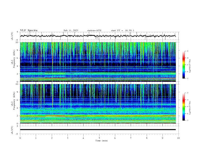Click the "station=ATH" header label

(x=94, y=30)
